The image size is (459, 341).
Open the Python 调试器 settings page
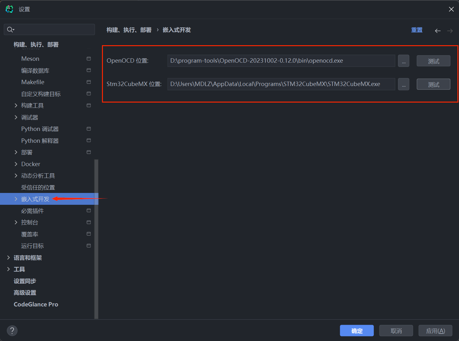(40, 129)
